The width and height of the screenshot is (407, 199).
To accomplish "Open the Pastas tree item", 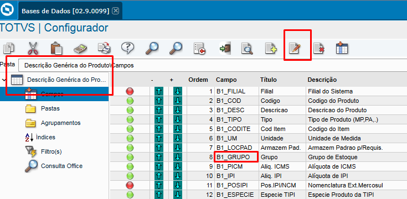I will click(50, 108).
